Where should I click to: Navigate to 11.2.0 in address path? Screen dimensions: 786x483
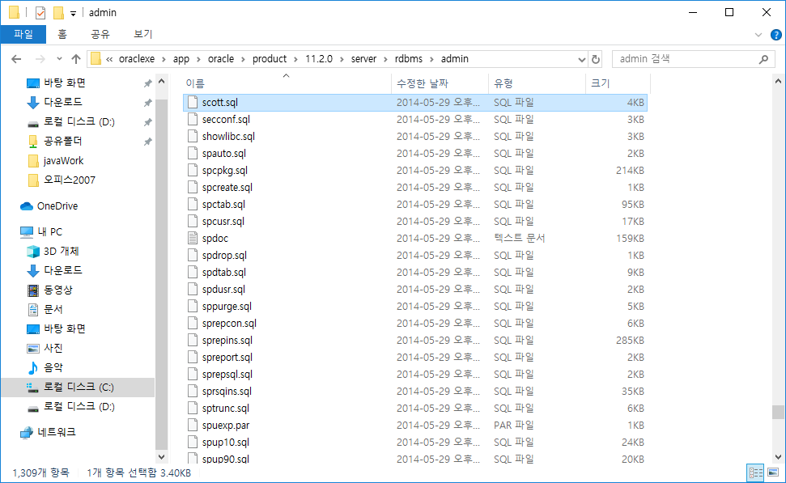[319, 59]
